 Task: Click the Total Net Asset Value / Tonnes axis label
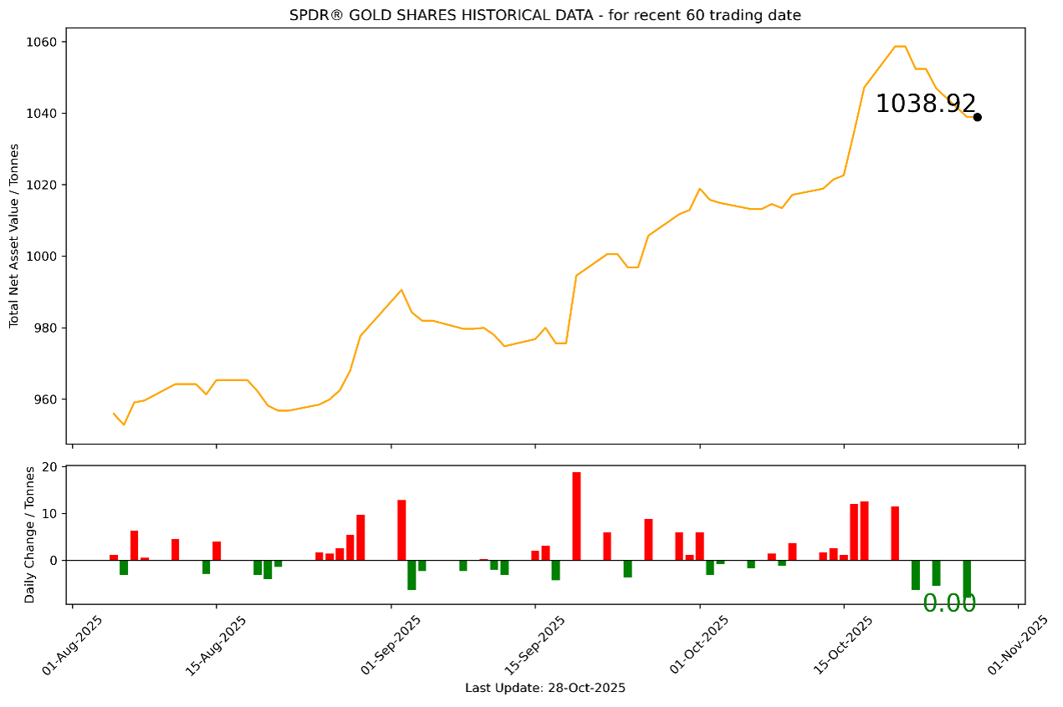pos(14,236)
